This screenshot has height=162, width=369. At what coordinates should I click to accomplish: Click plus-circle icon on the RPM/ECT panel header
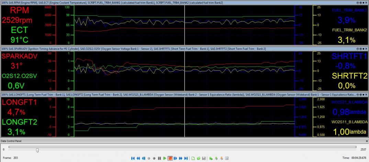coord(360,3)
